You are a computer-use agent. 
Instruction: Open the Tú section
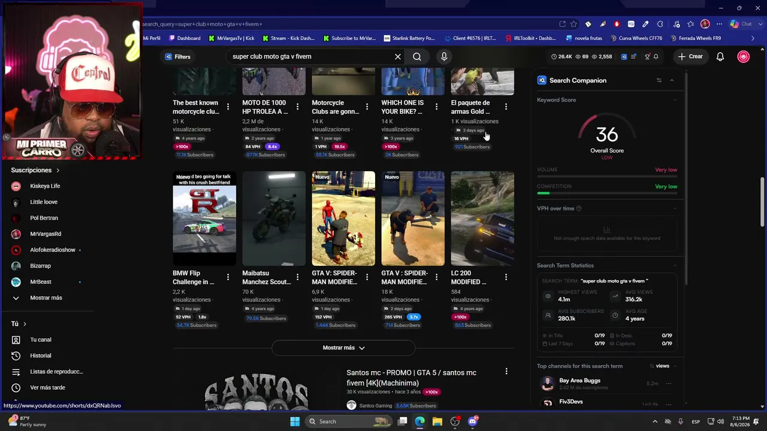coord(19,324)
